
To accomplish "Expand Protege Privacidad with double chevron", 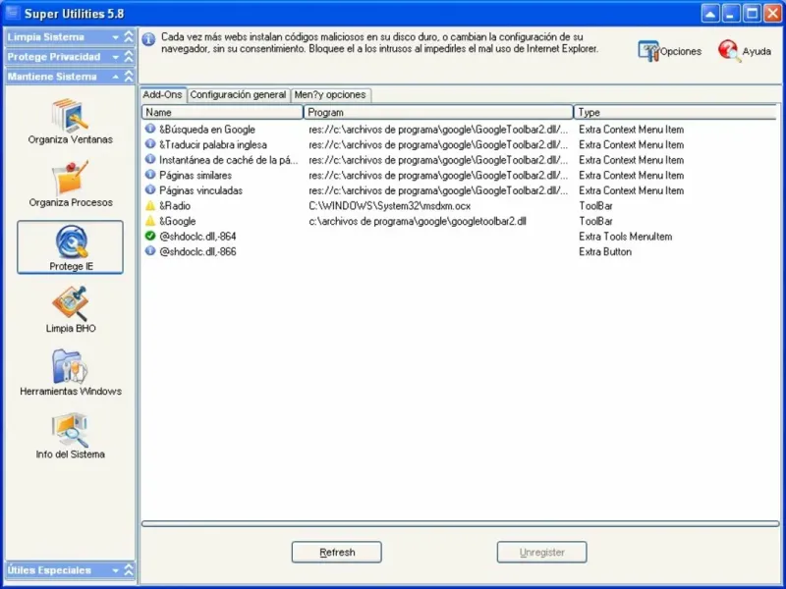I will pyautogui.click(x=129, y=57).
